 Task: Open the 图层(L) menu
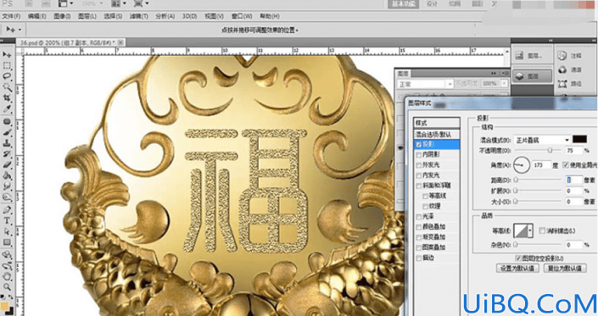click(x=87, y=16)
